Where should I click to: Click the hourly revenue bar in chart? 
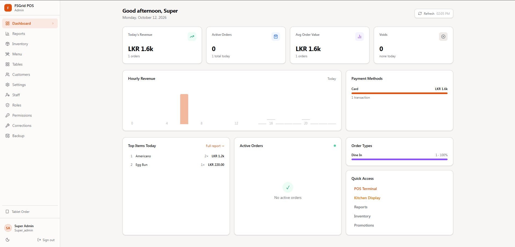(x=184, y=109)
